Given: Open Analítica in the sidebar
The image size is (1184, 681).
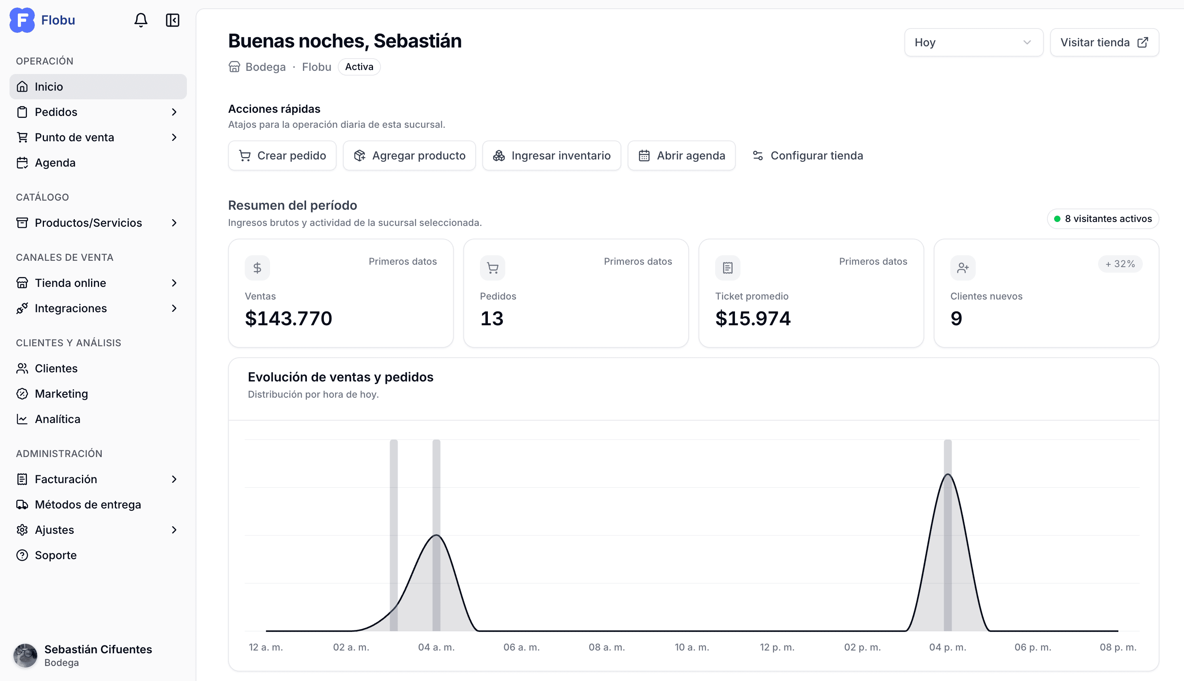Looking at the screenshot, I should [98, 419].
